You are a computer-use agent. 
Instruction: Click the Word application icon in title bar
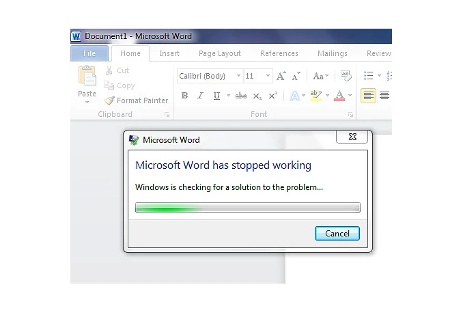[x=76, y=36]
